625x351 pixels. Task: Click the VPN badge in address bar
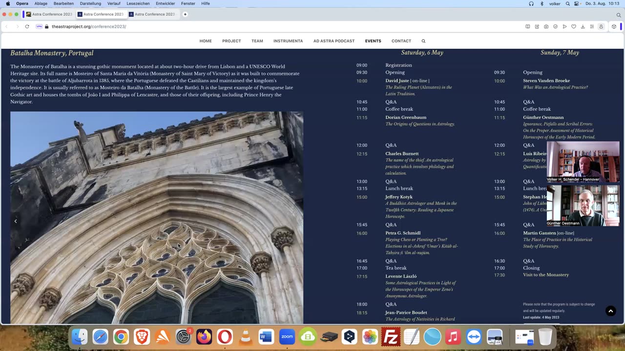point(39,26)
